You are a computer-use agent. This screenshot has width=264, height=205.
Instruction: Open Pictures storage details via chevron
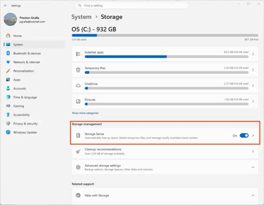[x=253, y=101]
